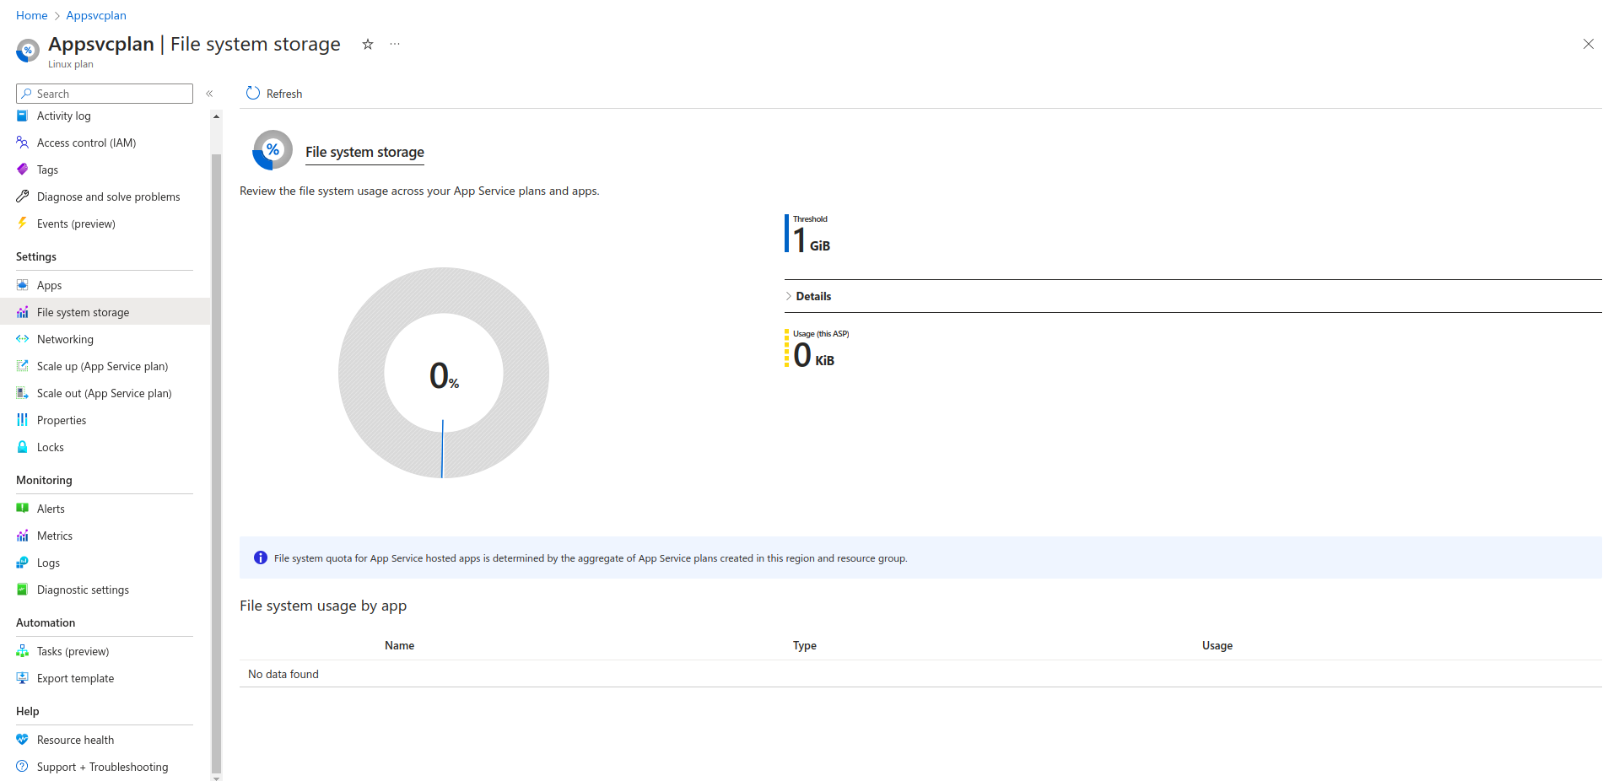Go to Diagnose and solve problems
Image resolution: width=1619 pixels, height=781 pixels.
pyautogui.click(x=108, y=197)
